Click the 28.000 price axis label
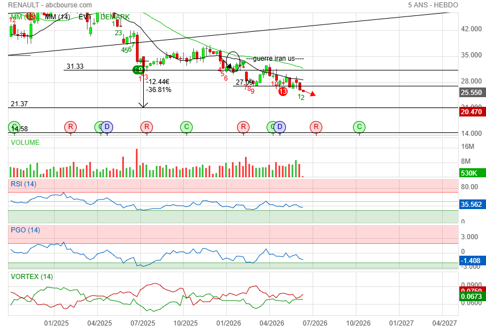 pyautogui.click(x=471, y=81)
